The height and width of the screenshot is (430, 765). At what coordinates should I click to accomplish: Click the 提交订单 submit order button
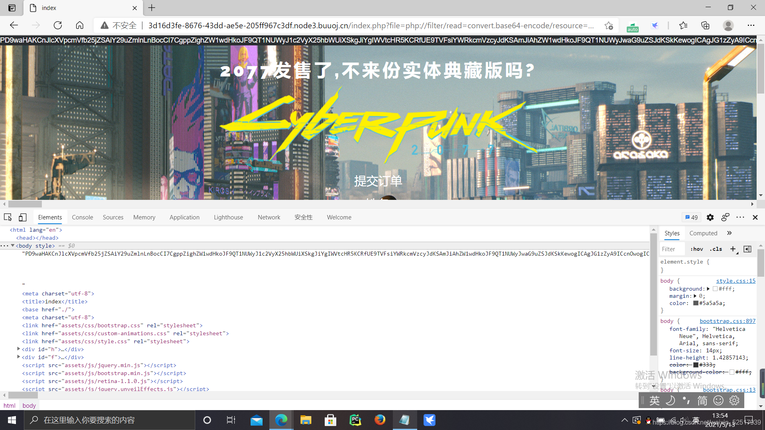coord(378,180)
